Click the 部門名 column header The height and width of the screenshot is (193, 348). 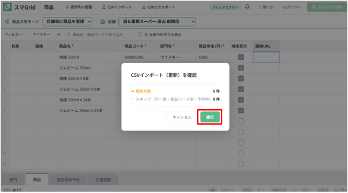point(177,46)
